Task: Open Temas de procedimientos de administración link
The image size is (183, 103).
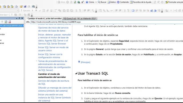Action: click(x=54, y=66)
